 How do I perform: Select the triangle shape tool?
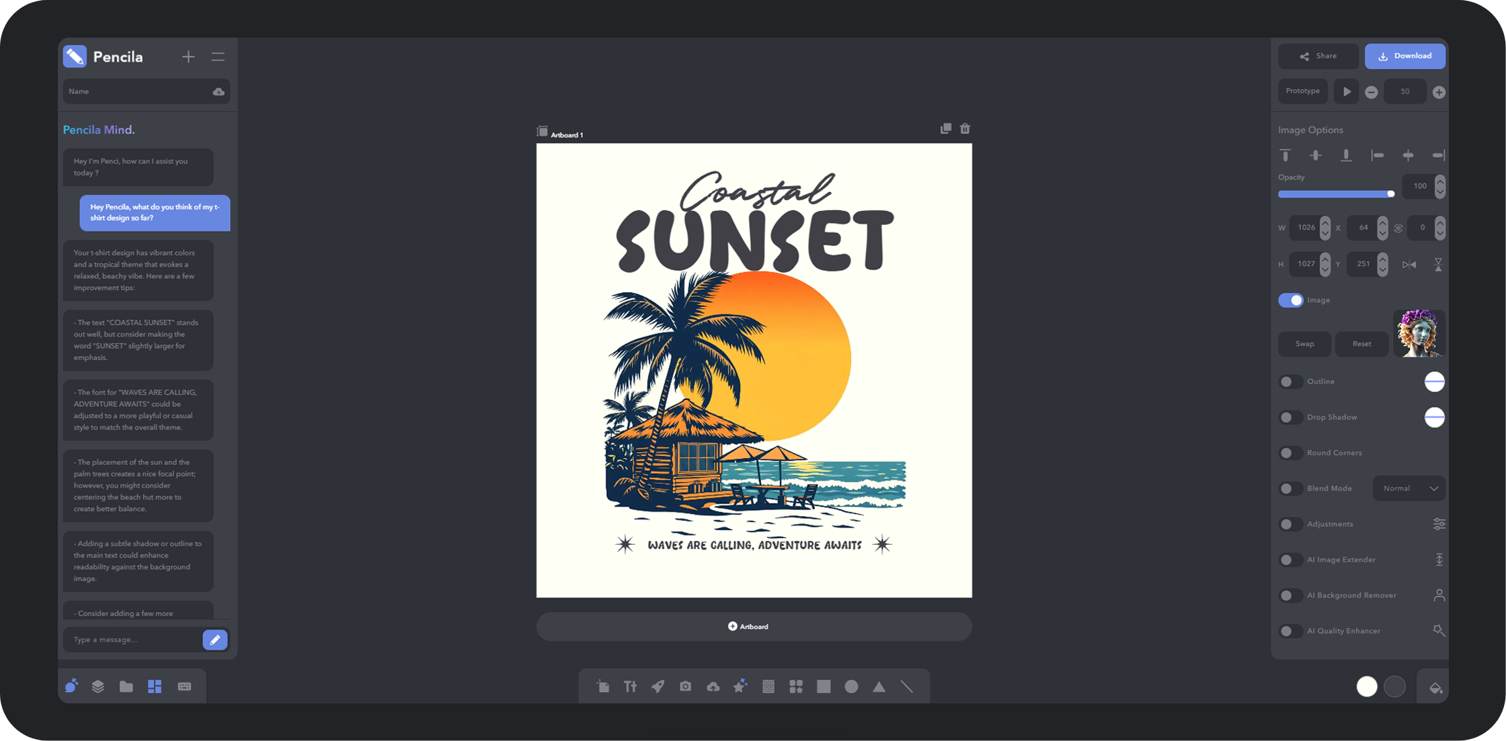(x=879, y=686)
